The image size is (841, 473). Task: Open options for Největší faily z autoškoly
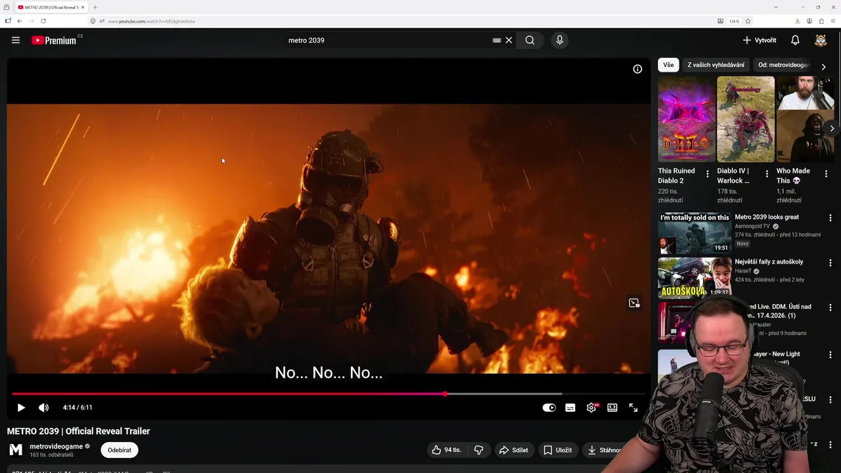[830, 263]
